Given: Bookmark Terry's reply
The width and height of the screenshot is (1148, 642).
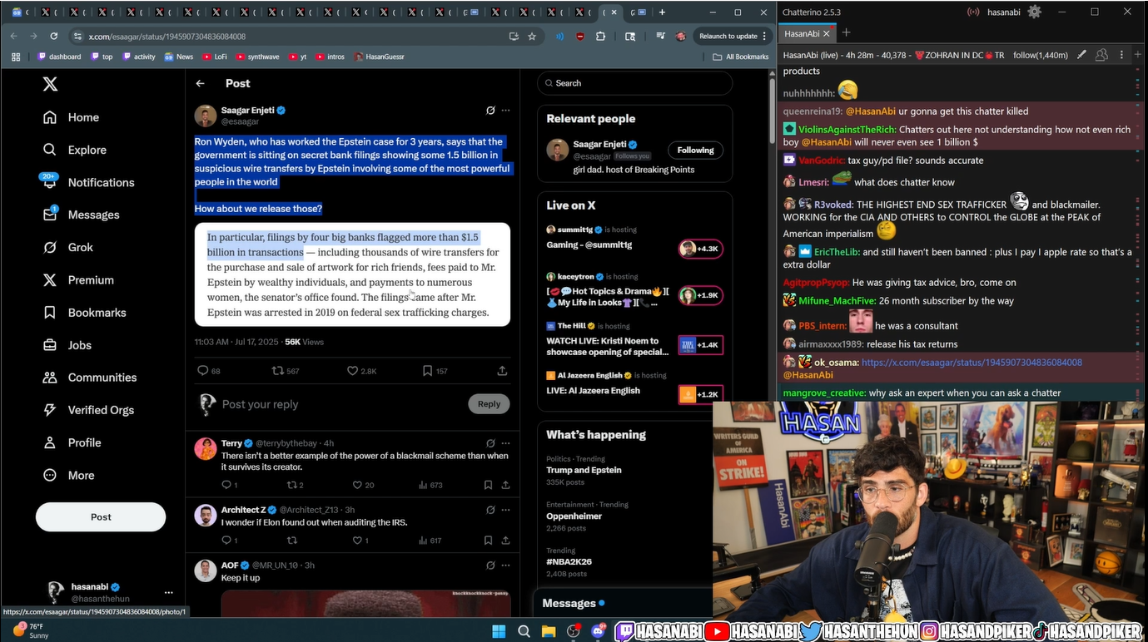Looking at the screenshot, I should click(488, 485).
